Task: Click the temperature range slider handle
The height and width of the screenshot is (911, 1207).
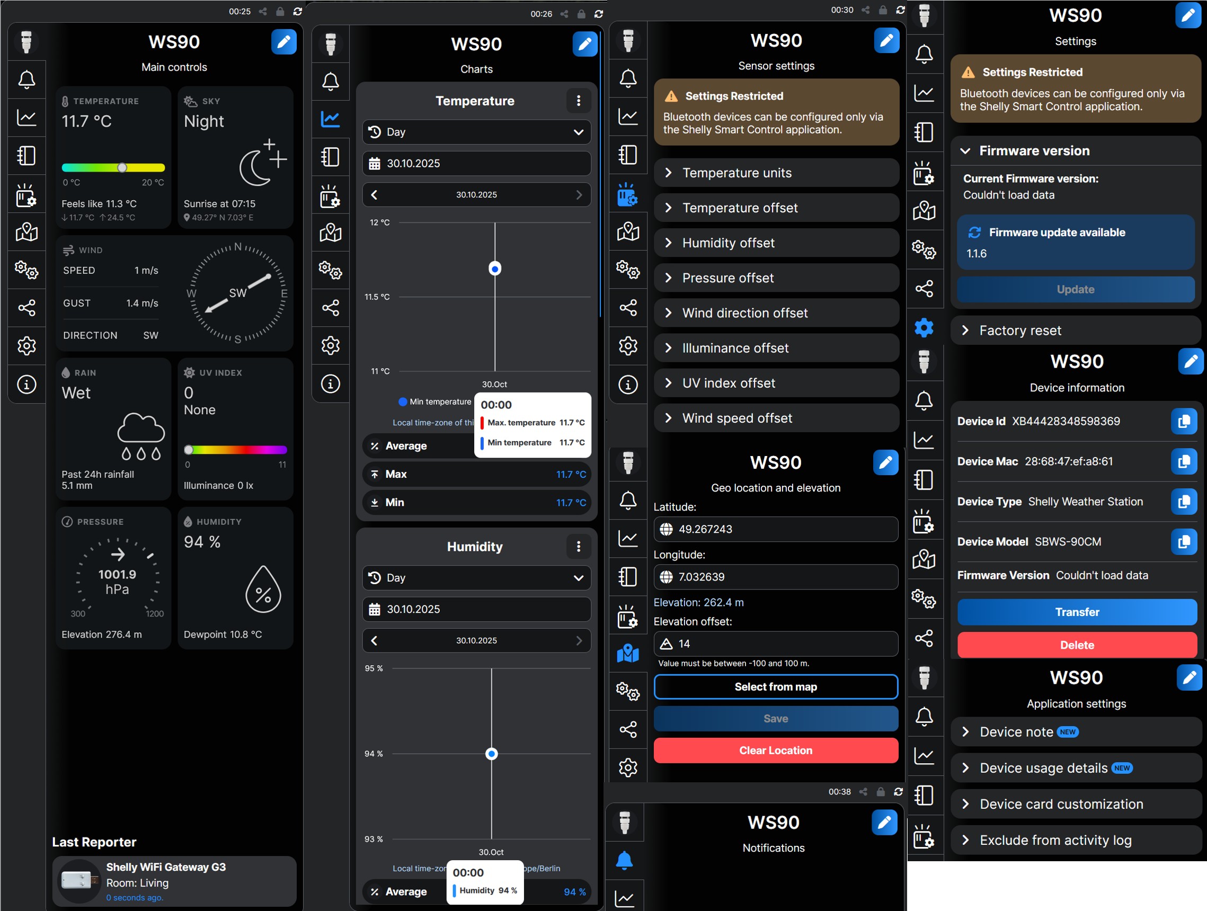Action: tap(122, 167)
